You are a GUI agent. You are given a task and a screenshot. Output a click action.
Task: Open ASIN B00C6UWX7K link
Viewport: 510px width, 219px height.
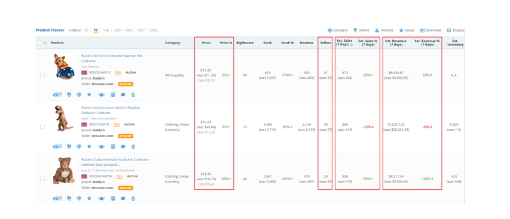[100, 72]
